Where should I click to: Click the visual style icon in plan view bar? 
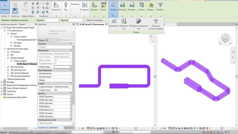pos(91,128)
